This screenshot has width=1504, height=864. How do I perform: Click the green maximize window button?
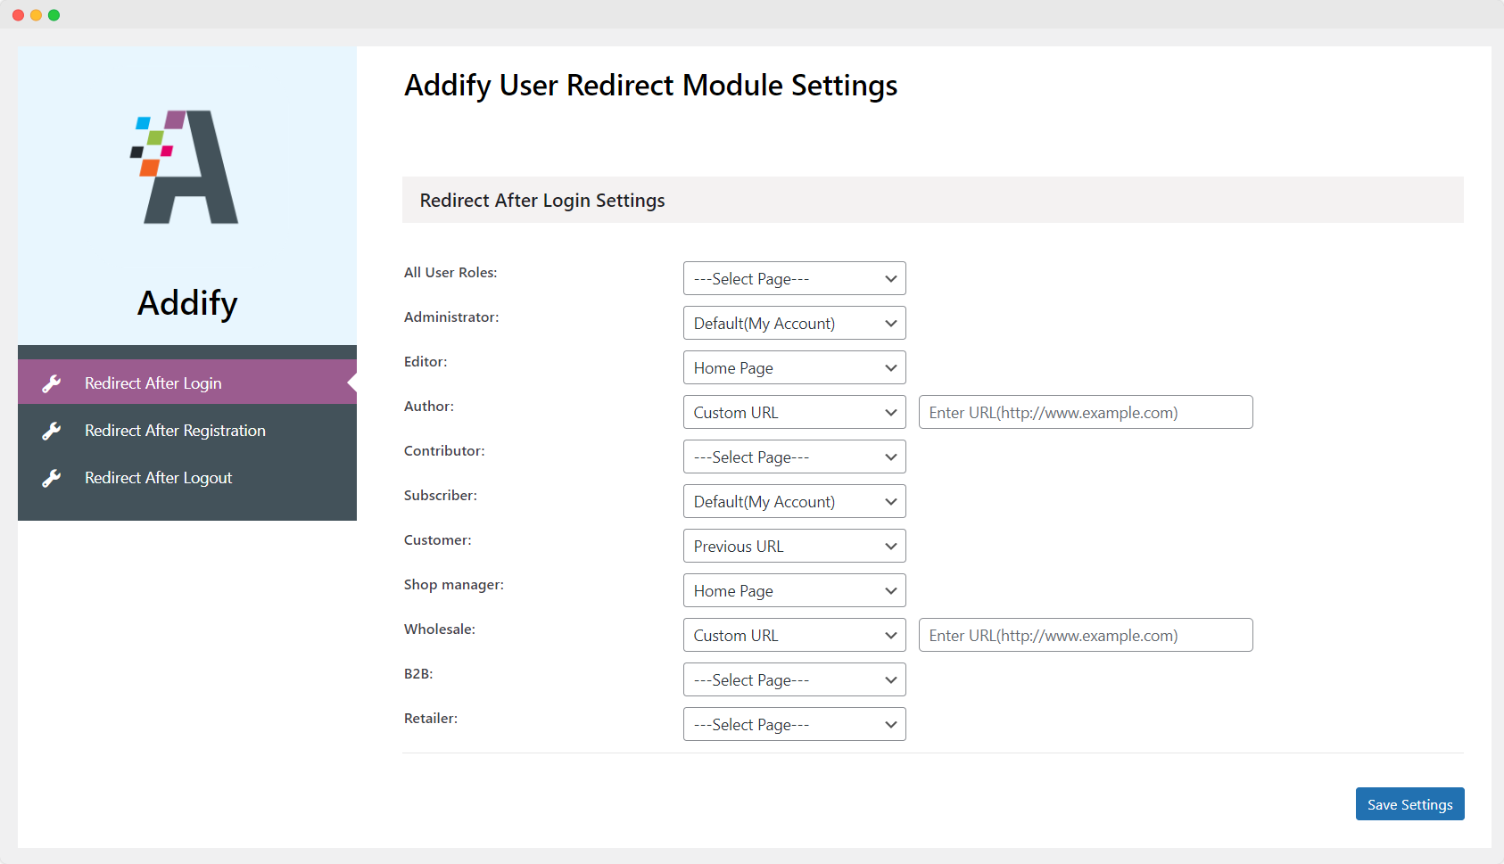54,15
